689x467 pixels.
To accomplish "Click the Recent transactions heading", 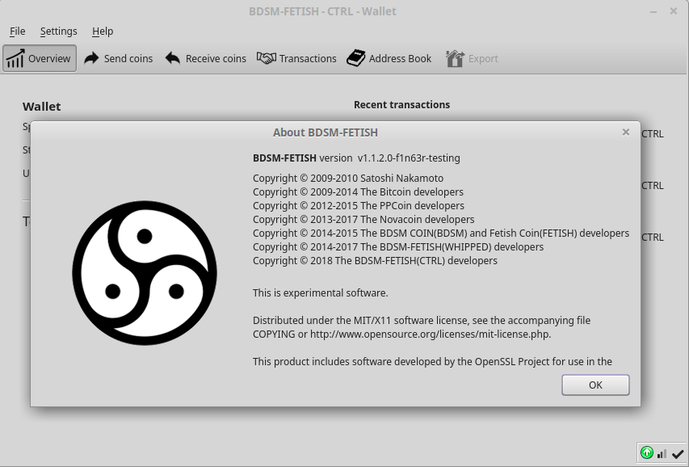I will pyautogui.click(x=401, y=105).
